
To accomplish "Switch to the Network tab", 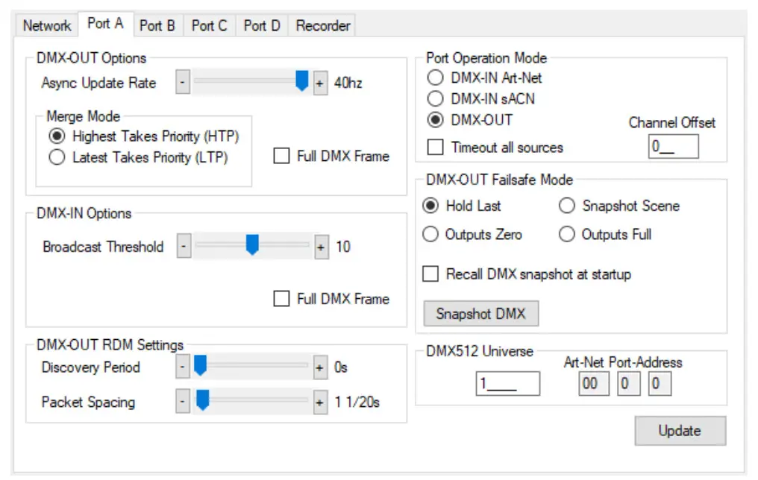I will click(46, 25).
